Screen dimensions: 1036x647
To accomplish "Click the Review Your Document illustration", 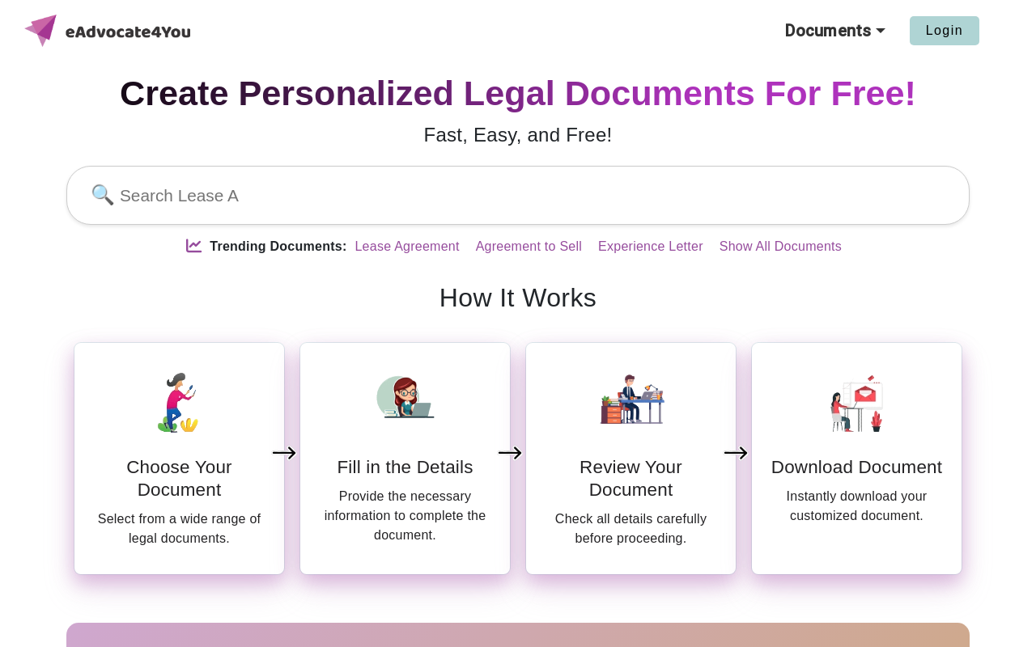I will pos(631,400).
